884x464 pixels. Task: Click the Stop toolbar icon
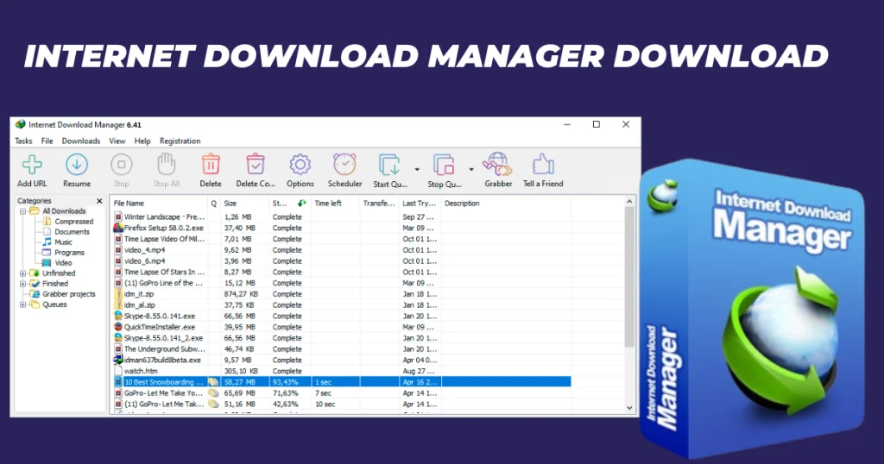coord(121,165)
